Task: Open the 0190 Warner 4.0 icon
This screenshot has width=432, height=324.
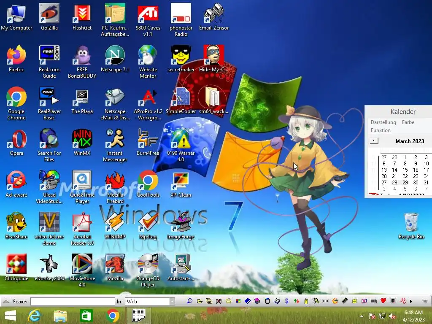Action: (181, 146)
